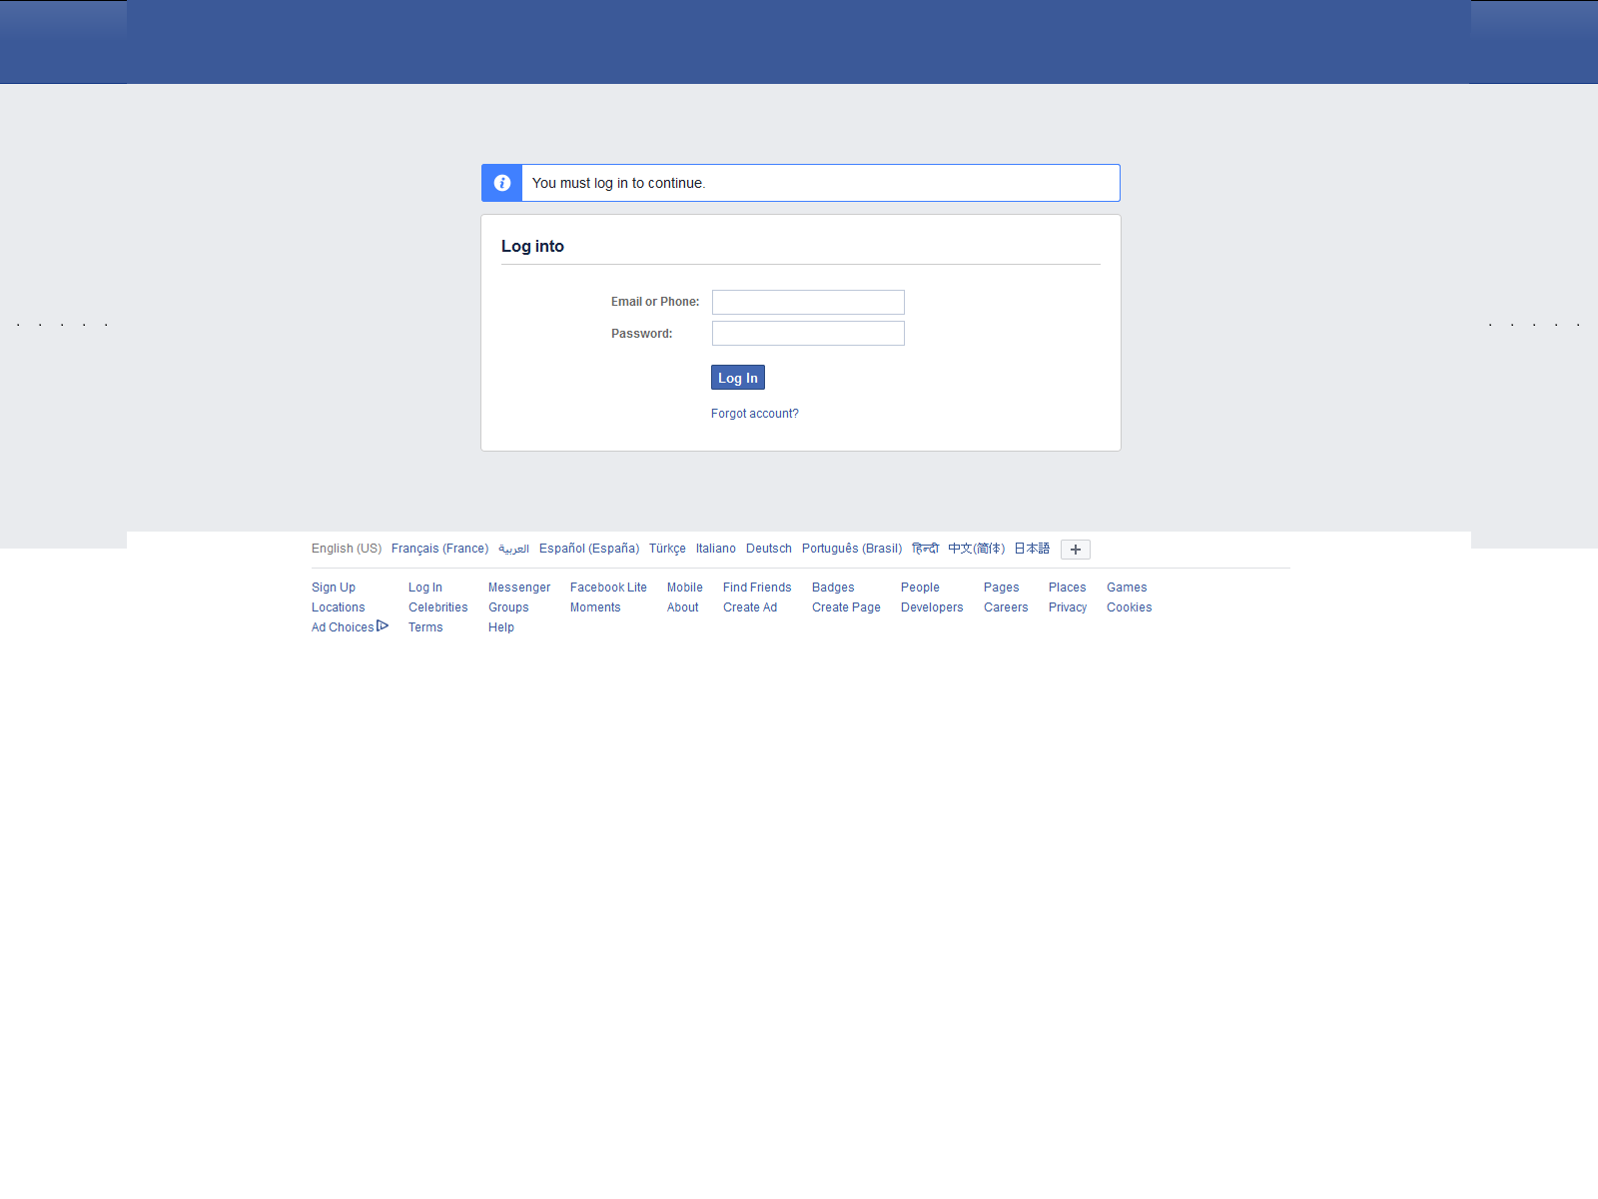Open the Developers footer link
The image size is (1598, 1199).
click(x=932, y=607)
